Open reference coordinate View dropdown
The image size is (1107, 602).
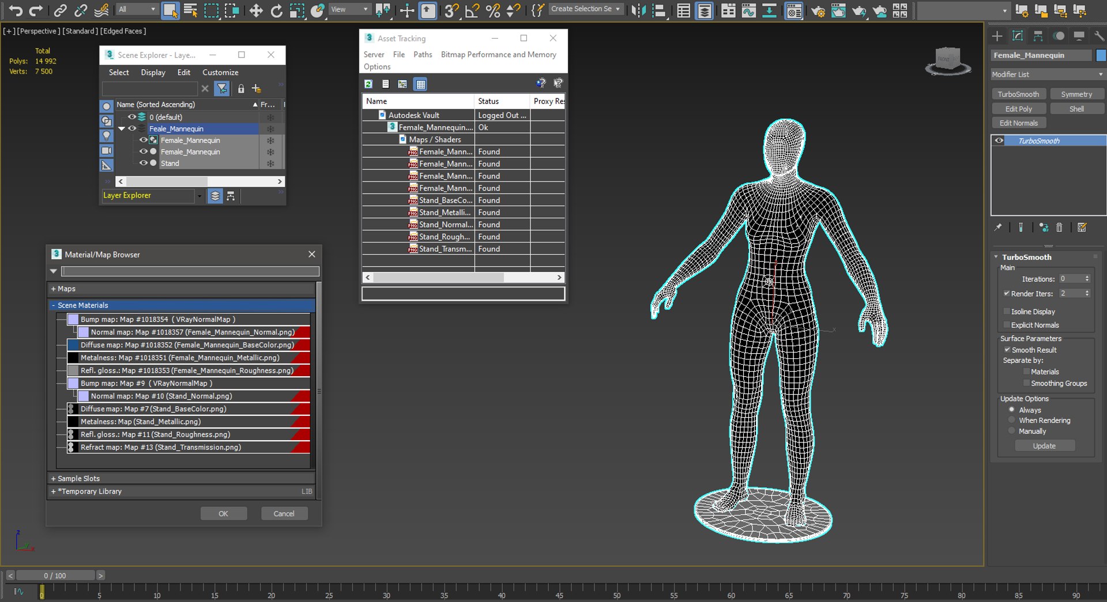pyautogui.click(x=349, y=9)
